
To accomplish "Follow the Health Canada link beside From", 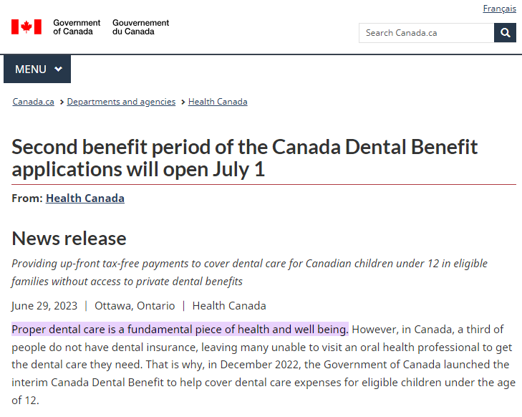I will coord(84,198).
